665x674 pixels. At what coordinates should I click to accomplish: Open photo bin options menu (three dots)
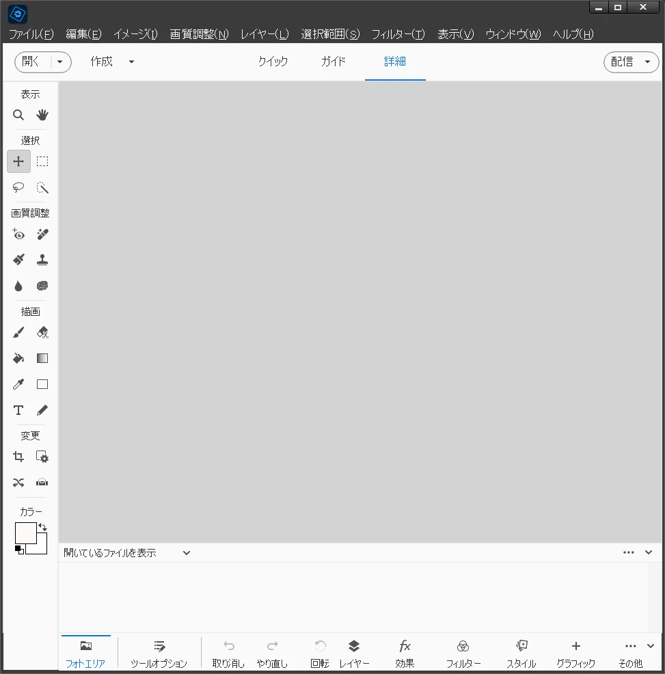[x=629, y=552]
